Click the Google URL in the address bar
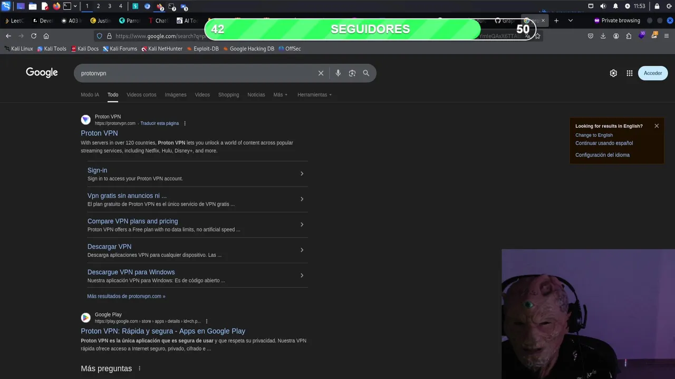The height and width of the screenshot is (379, 675). [x=160, y=36]
